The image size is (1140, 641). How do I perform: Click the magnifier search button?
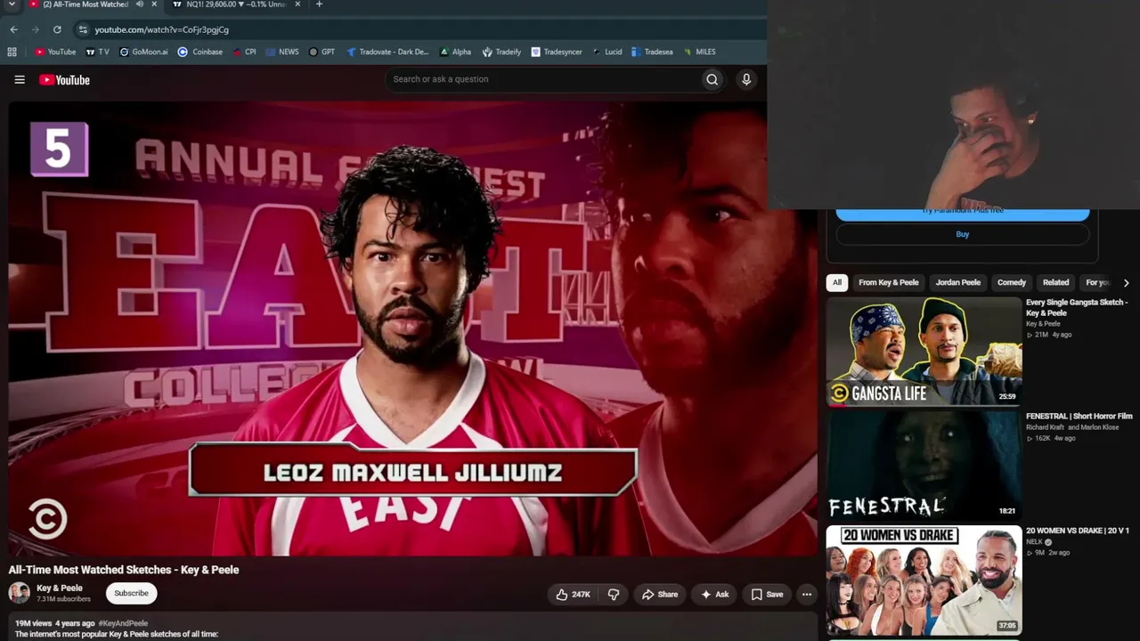click(x=712, y=79)
